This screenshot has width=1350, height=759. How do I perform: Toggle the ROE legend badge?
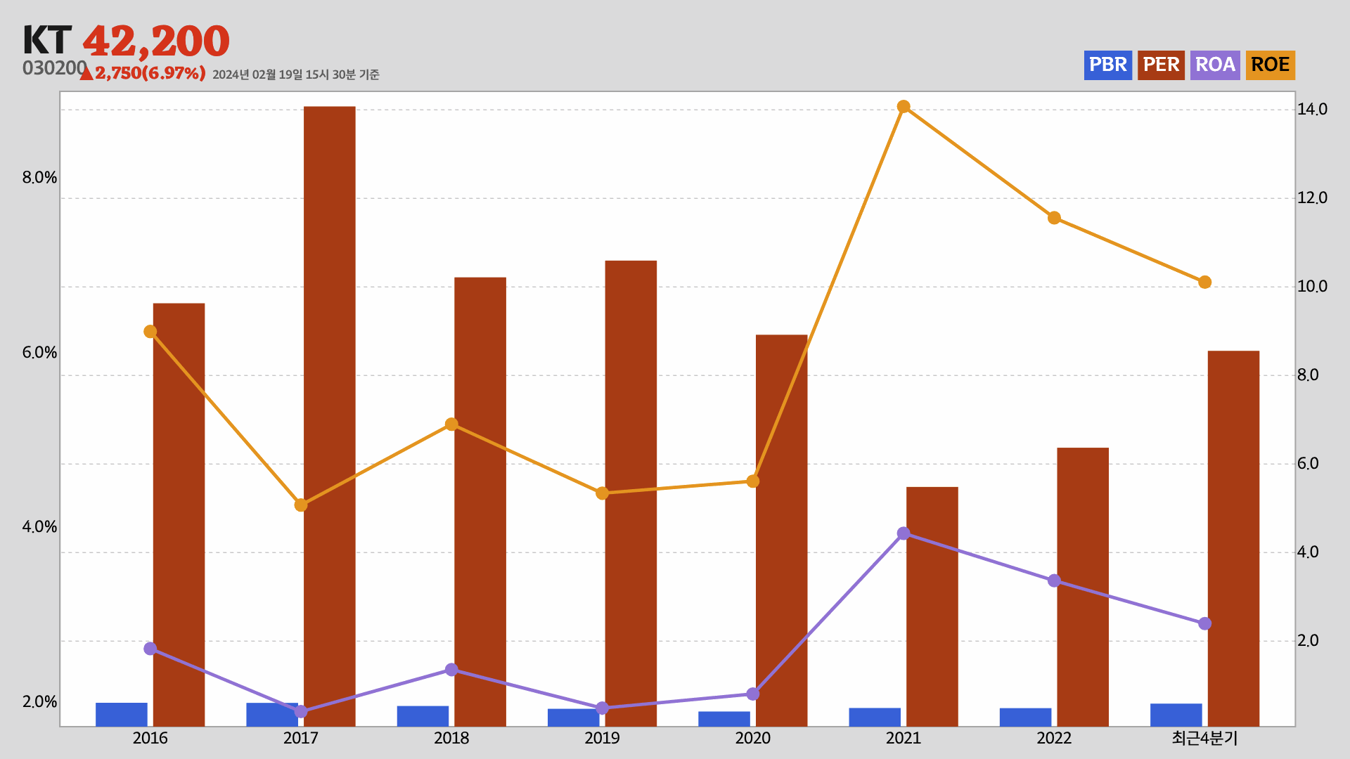(x=1270, y=65)
